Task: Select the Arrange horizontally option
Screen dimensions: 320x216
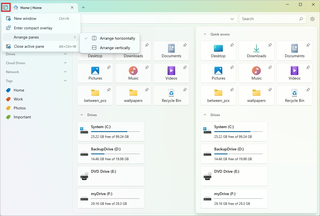Action: click(118, 38)
